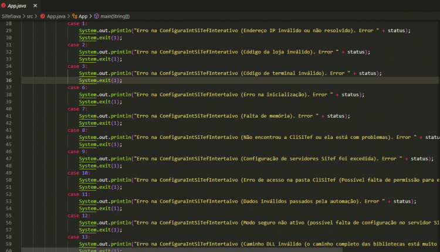440x252 pixels.
Task: Click 'Endereço IP inválido' string on line 29
Action: coord(272,30)
